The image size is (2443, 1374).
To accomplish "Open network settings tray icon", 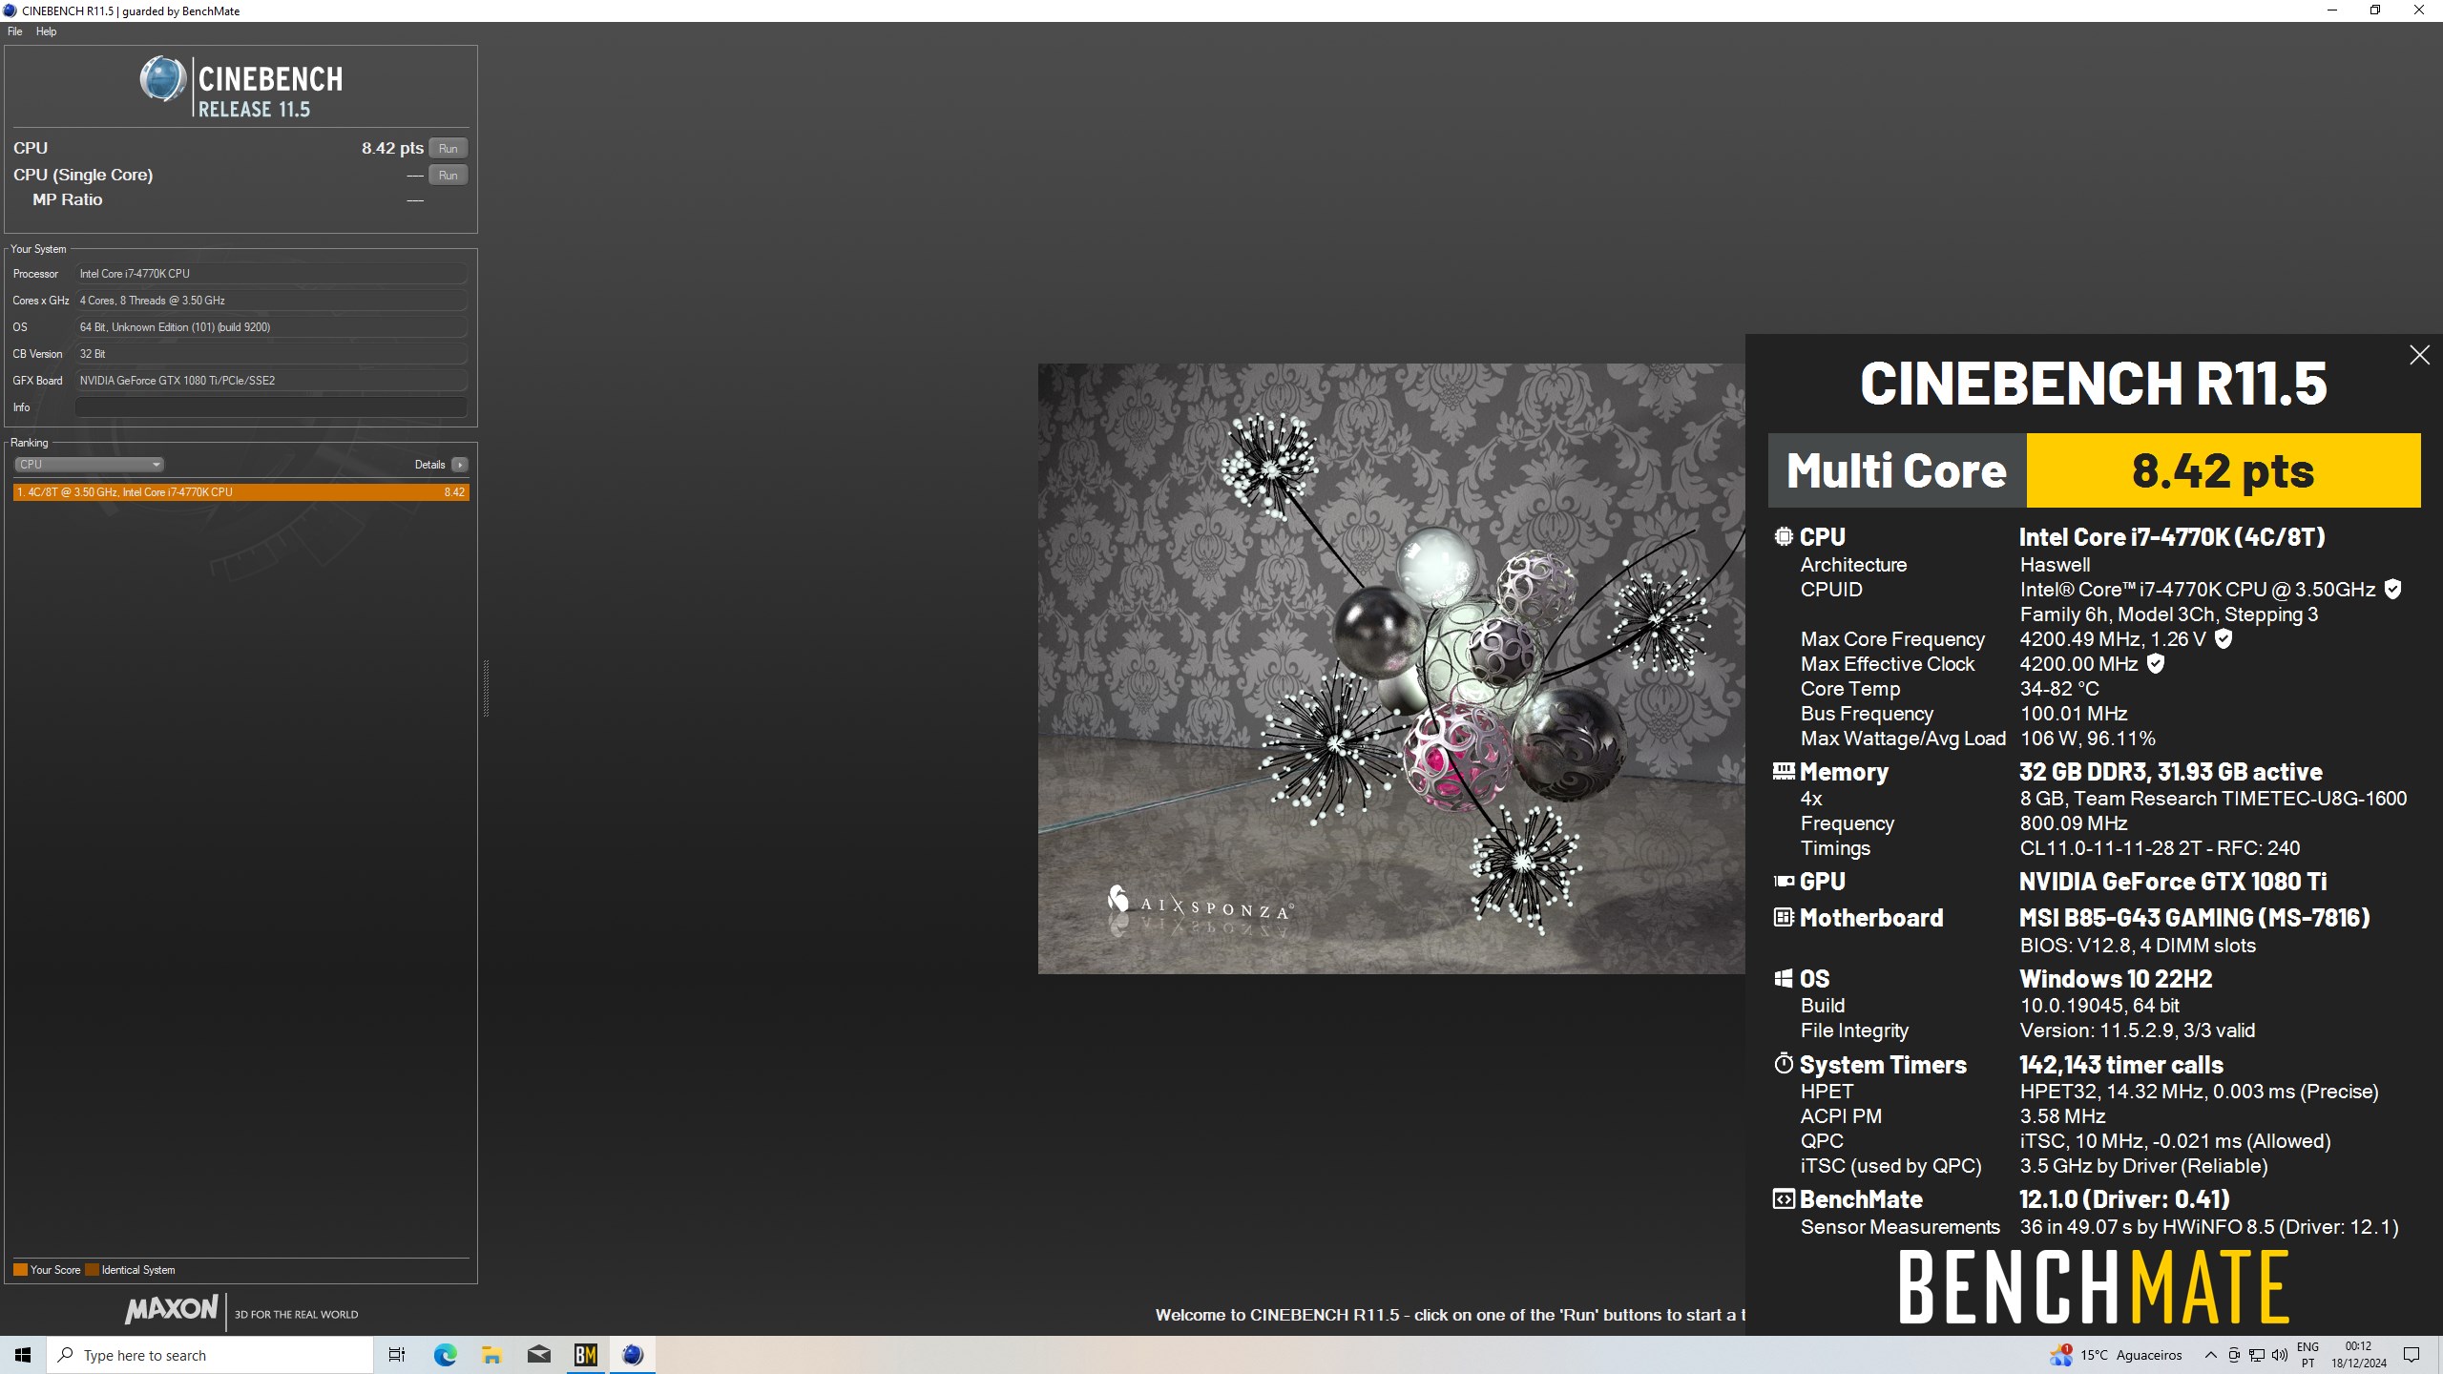I will point(2256,1355).
